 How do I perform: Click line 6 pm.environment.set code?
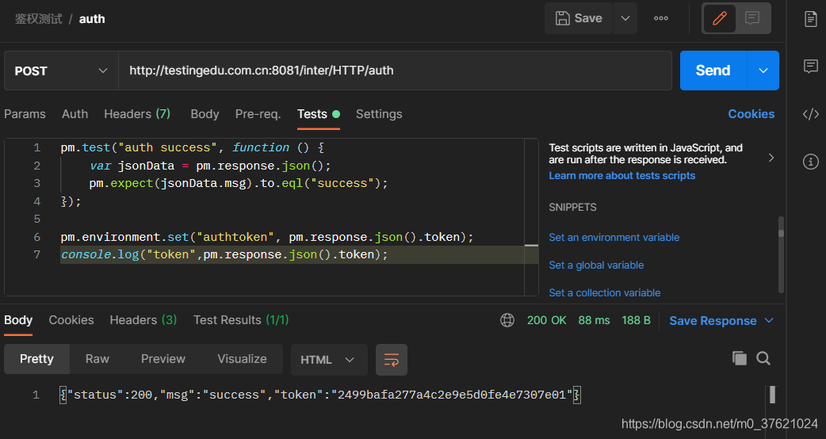(x=267, y=238)
